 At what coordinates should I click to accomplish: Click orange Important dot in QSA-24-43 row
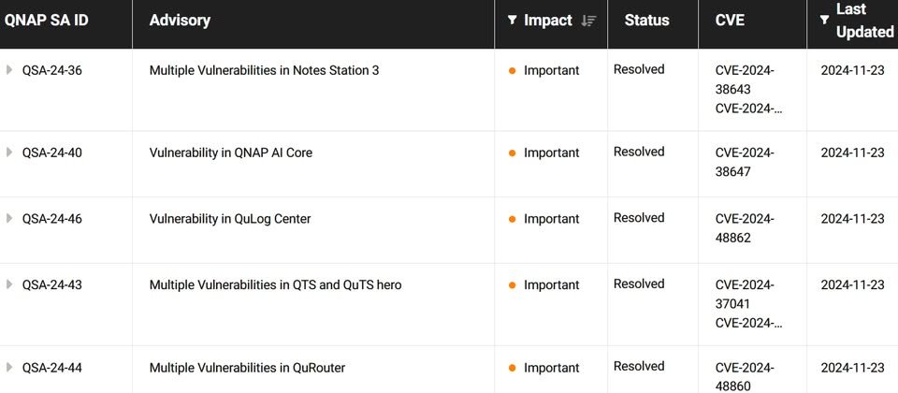click(x=512, y=285)
